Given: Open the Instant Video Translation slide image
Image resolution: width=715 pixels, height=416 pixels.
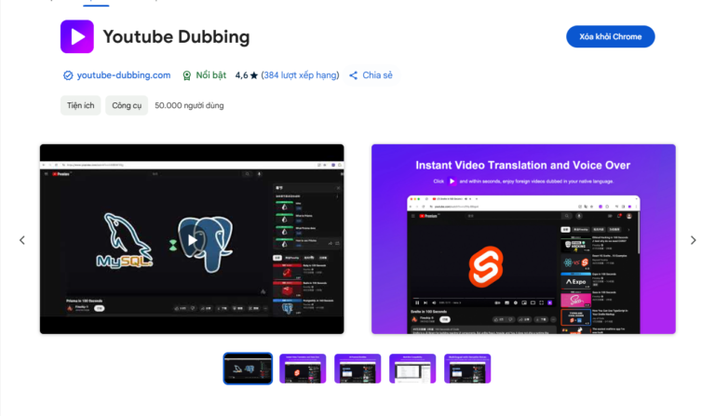Looking at the screenshot, I should coord(523,239).
